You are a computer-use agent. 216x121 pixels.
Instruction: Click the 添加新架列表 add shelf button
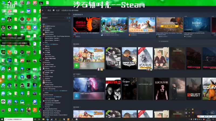pos(164,41)
